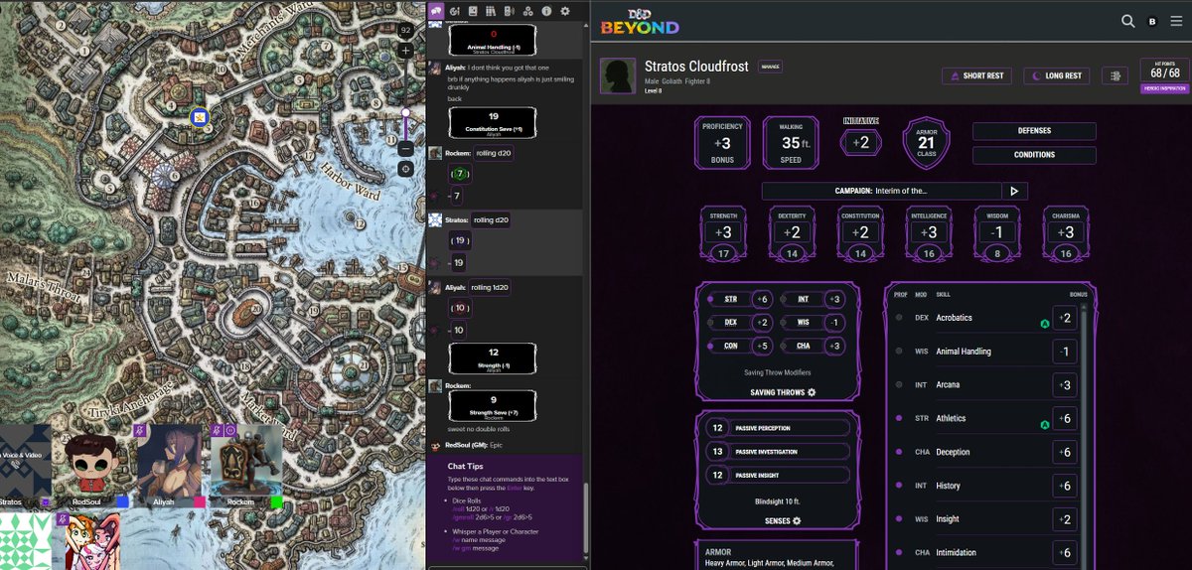The width and height of the screenshot is (1192, 570).
Task: Click Aliyah's pink player color swatch
Action: tap(198, 502)
